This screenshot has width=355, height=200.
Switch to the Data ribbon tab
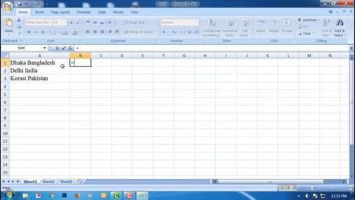coord(102,12)
